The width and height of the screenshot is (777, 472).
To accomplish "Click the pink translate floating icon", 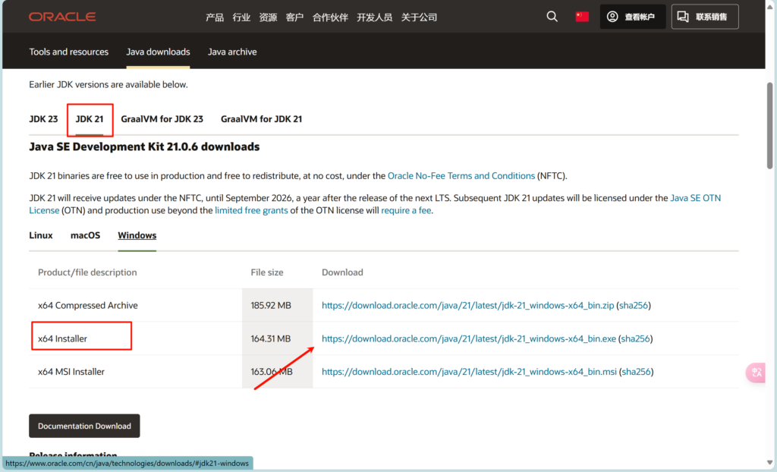I will click(x=757, y=373).
